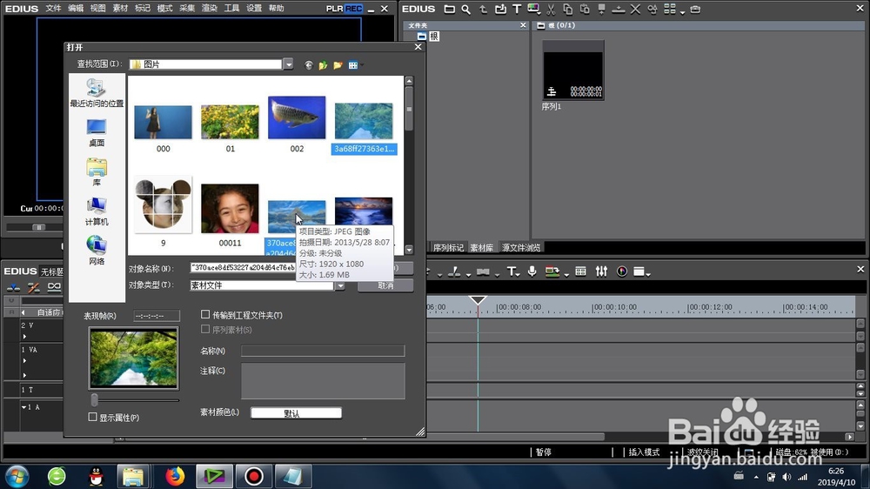This screenshot has height=489, width=870.
Task: Go up one folder level in bin
Action: click(x=483, y=10)
